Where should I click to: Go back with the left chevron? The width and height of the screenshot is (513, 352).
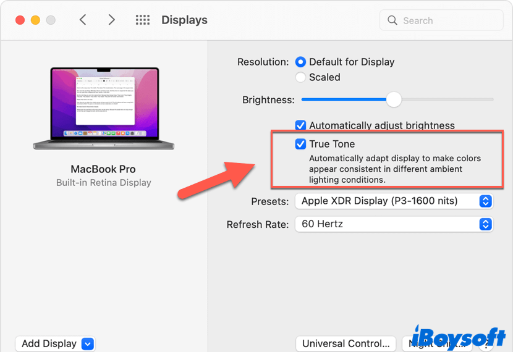[x=83, y=20]
